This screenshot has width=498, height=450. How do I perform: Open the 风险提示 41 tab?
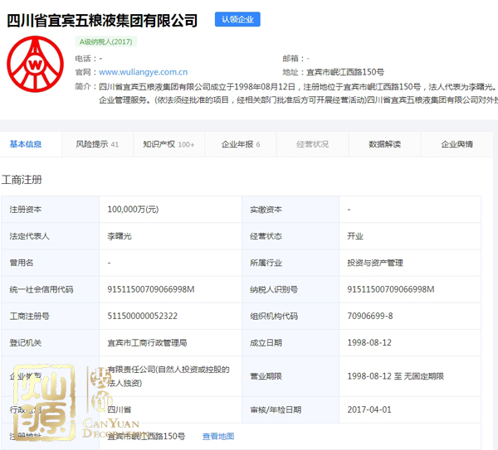(97, 144)
